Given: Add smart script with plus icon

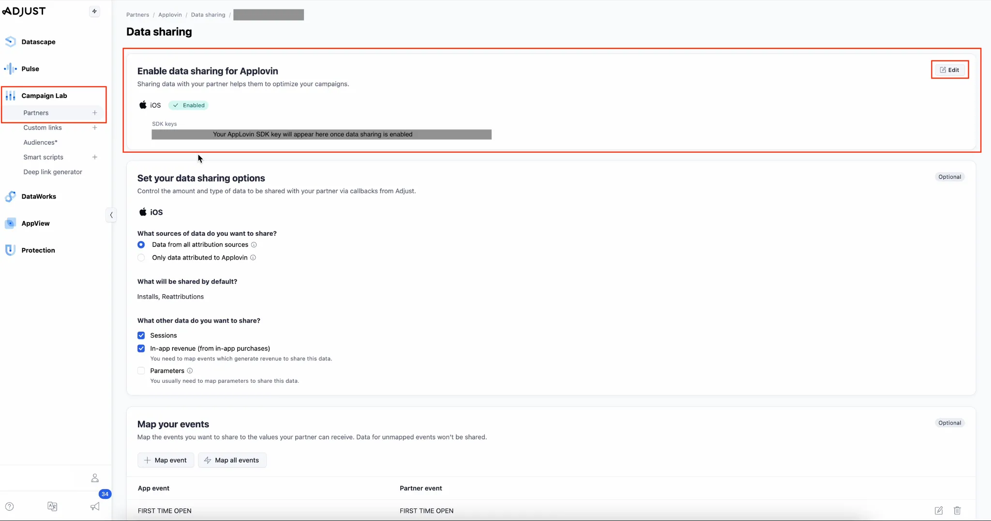Looking at the screenshot, I should 95,157.
